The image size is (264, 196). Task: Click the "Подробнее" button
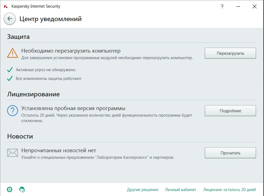click(x=230, y=111)
